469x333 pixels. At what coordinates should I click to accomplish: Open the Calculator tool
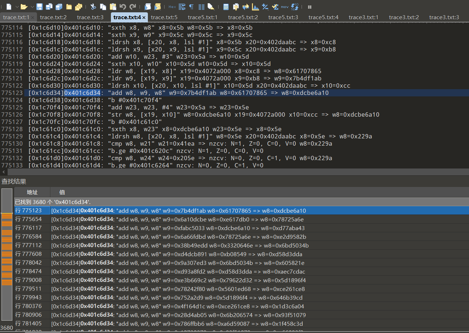(x=226, y=7)
